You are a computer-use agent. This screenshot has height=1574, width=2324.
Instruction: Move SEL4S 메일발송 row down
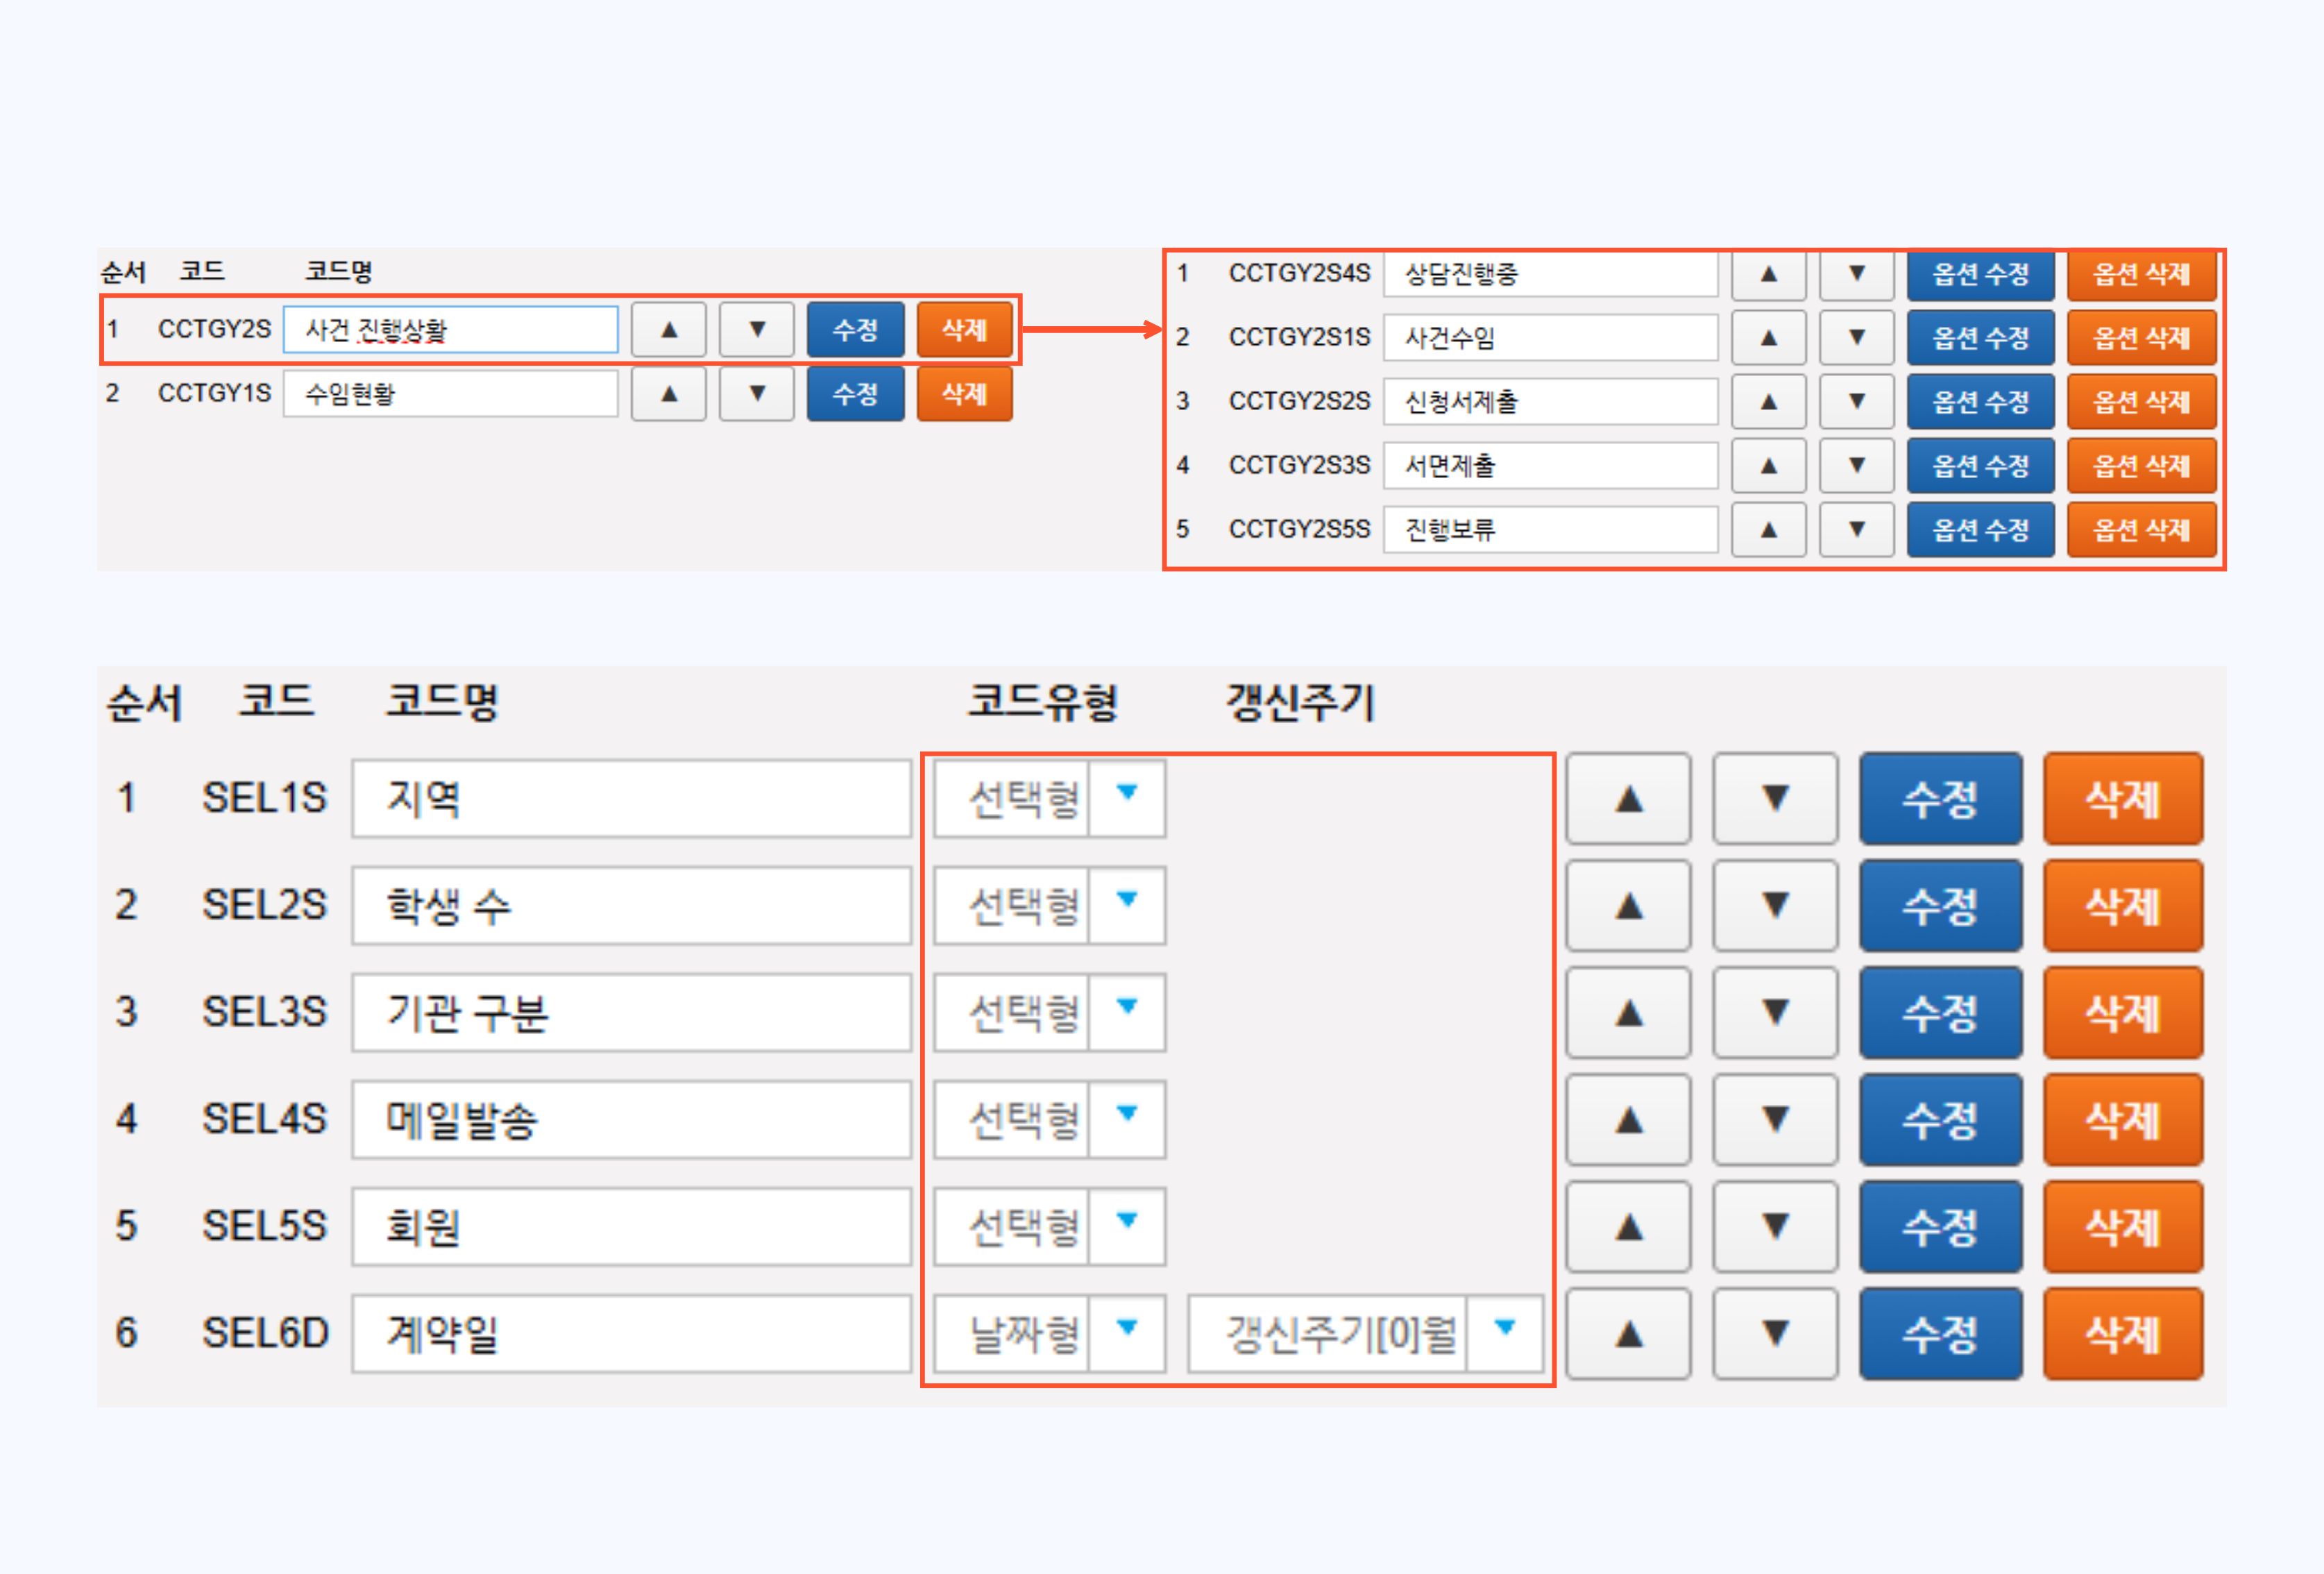pyautogui.click(x=1775, y=1120)
